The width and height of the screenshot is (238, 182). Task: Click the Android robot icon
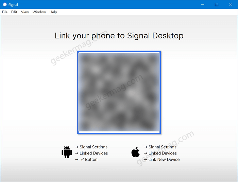(x=67, y=152)
